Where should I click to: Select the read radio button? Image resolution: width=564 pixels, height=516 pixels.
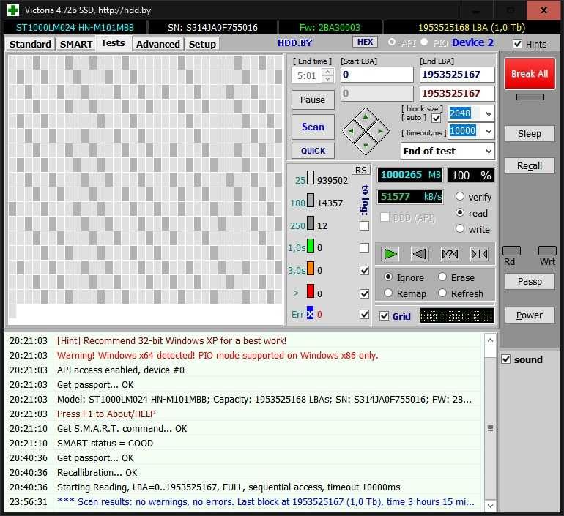tap(460, 212)
